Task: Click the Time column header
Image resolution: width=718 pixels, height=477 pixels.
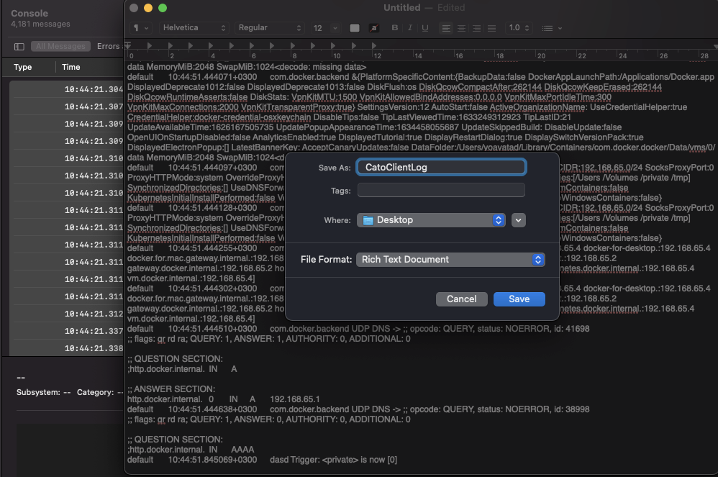Action: pos(71,67)
